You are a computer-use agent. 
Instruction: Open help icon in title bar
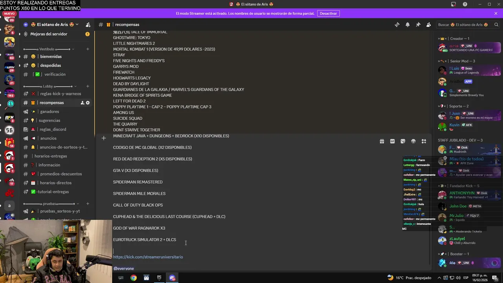465,4
